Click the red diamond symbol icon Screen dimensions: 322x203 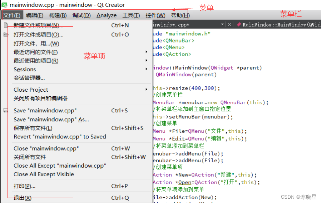[x=239, y=25]
